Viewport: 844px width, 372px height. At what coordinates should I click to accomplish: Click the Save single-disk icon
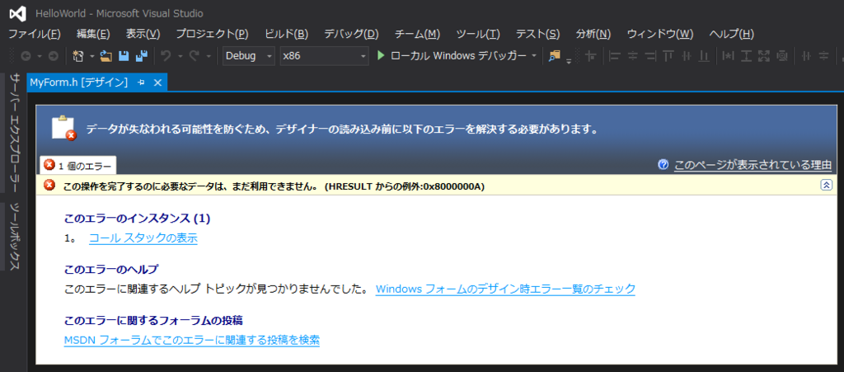point(124,55)
